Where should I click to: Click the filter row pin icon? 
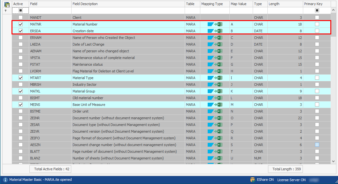tap(4, 11)
